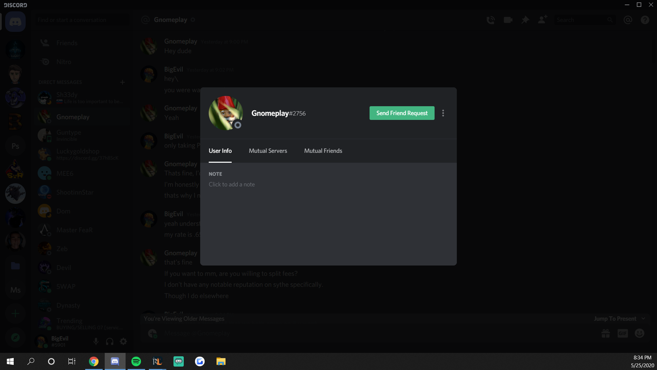Screen dimensions: 657x370
Task: Open the emoji picker
Action: tap(639, 333)
